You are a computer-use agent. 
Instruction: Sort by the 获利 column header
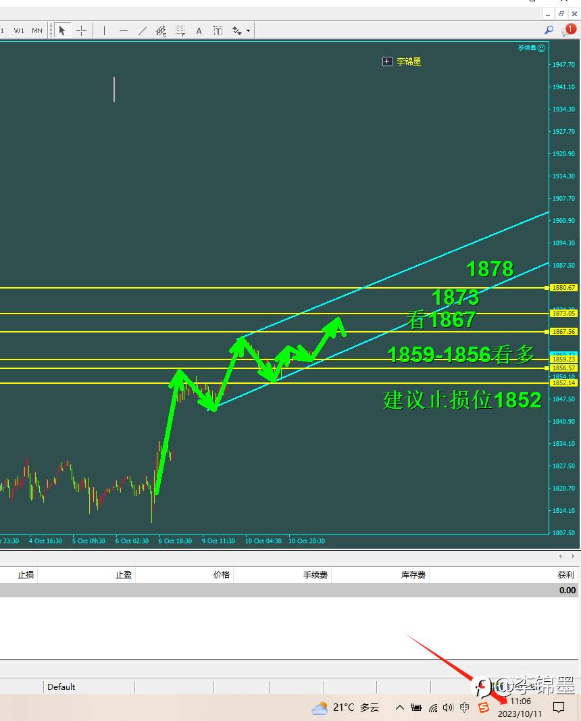pyautogui.click(x=566, y=575)
